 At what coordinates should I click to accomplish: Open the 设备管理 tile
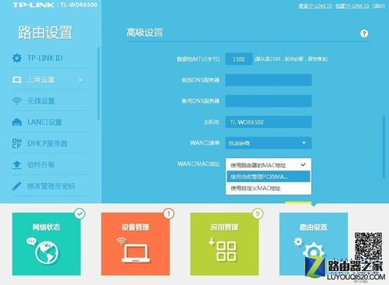click(x=135, y=244)
